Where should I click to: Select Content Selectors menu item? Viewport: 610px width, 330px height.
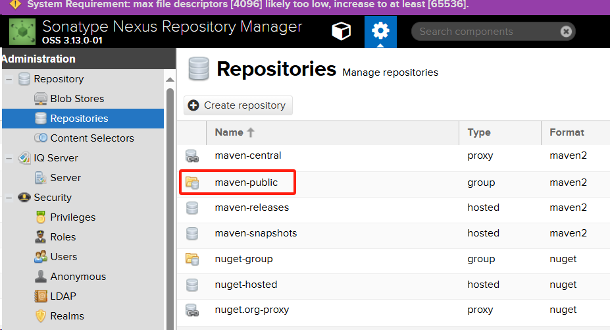pyautogui.click(x=91, y=138)
